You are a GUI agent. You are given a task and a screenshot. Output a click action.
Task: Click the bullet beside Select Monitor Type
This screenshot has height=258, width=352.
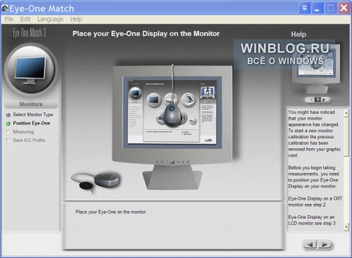tap(8, 115)
